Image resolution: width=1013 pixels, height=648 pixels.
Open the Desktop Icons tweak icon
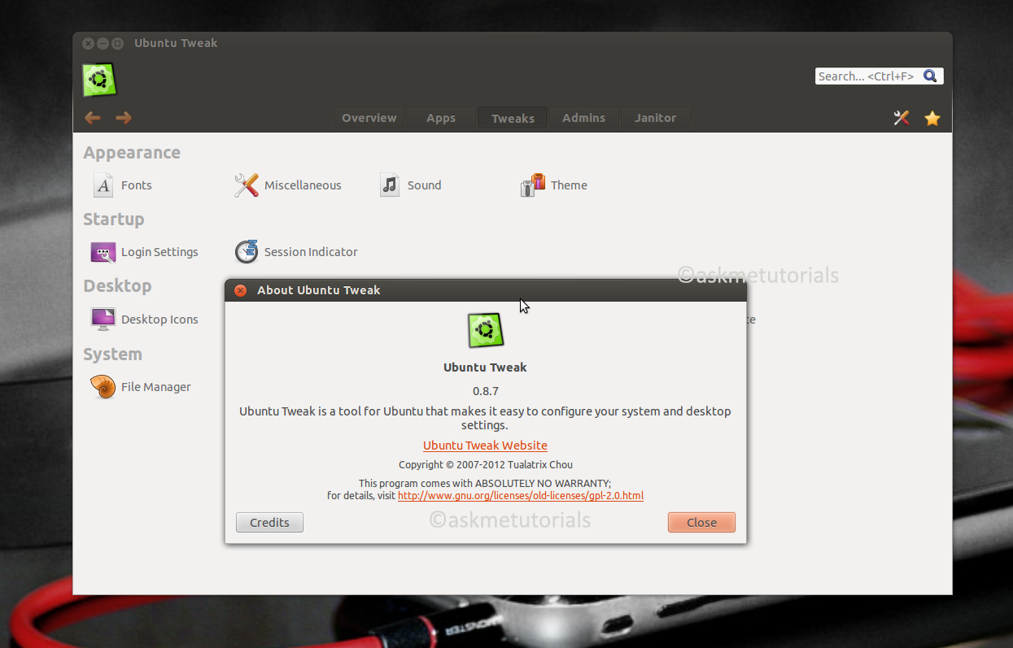[x=103, y=319]
